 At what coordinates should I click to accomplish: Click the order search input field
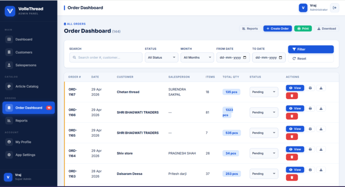click(106, 57)
